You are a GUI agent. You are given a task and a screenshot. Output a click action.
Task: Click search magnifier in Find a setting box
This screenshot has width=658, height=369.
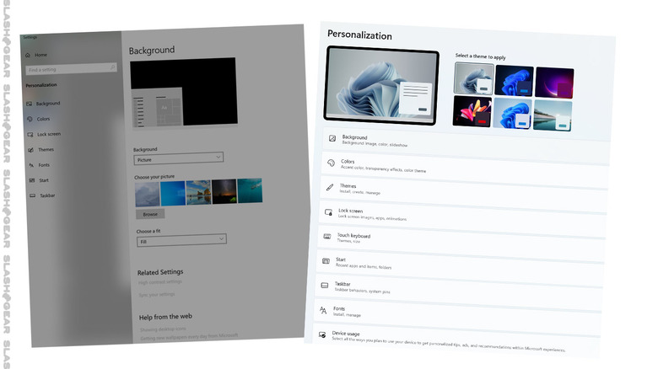(112, 67)
